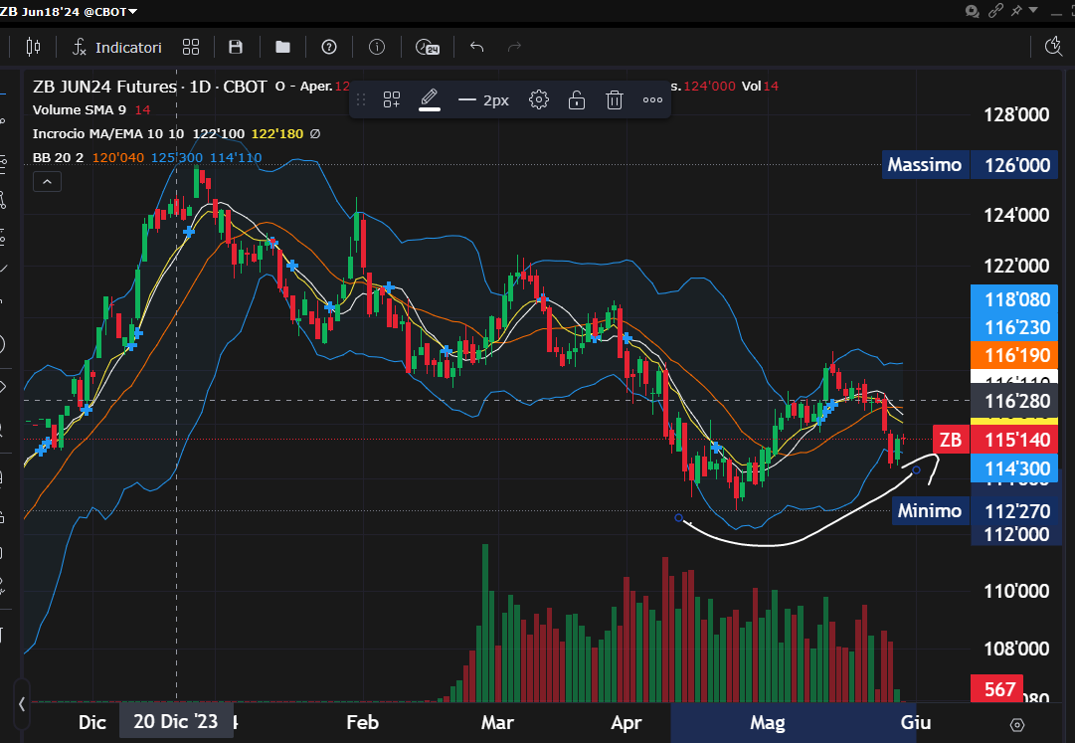Open saved charts with the folder icon
This screenshot has width=1075, height=743.
click(x=282, y=47)
